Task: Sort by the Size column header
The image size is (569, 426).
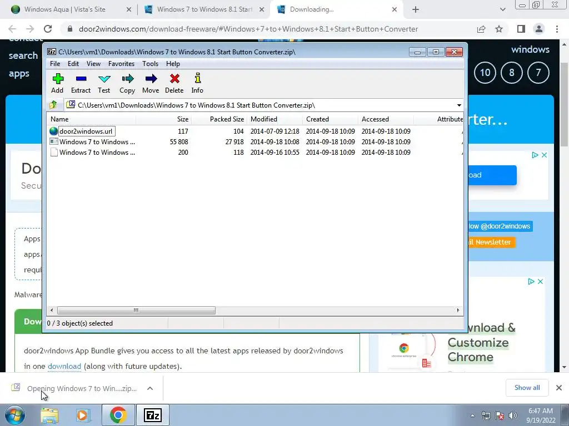Action: click(x=164, y=119)
